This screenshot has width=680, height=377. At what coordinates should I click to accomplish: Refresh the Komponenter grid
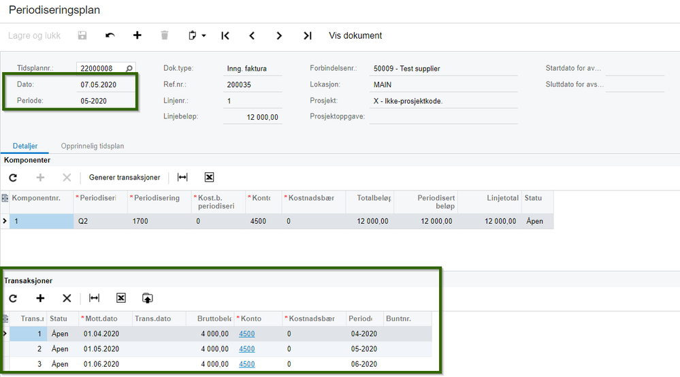13,178
